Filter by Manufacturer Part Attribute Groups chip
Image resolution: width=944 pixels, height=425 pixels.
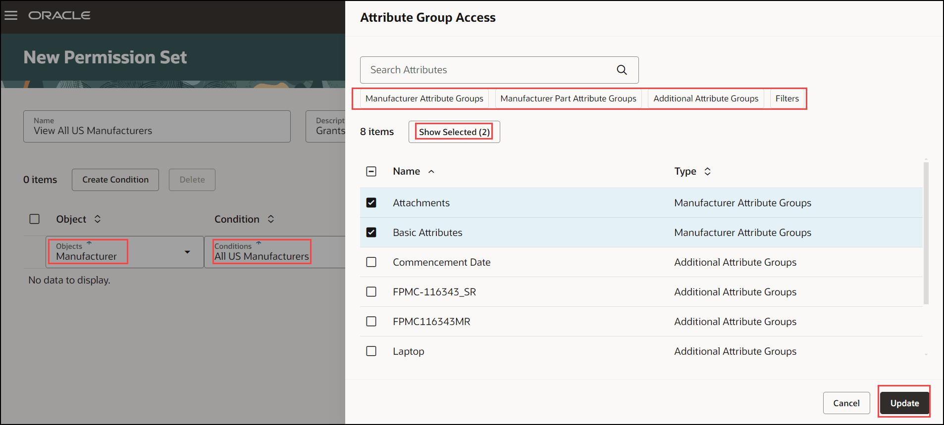point(568,98)
